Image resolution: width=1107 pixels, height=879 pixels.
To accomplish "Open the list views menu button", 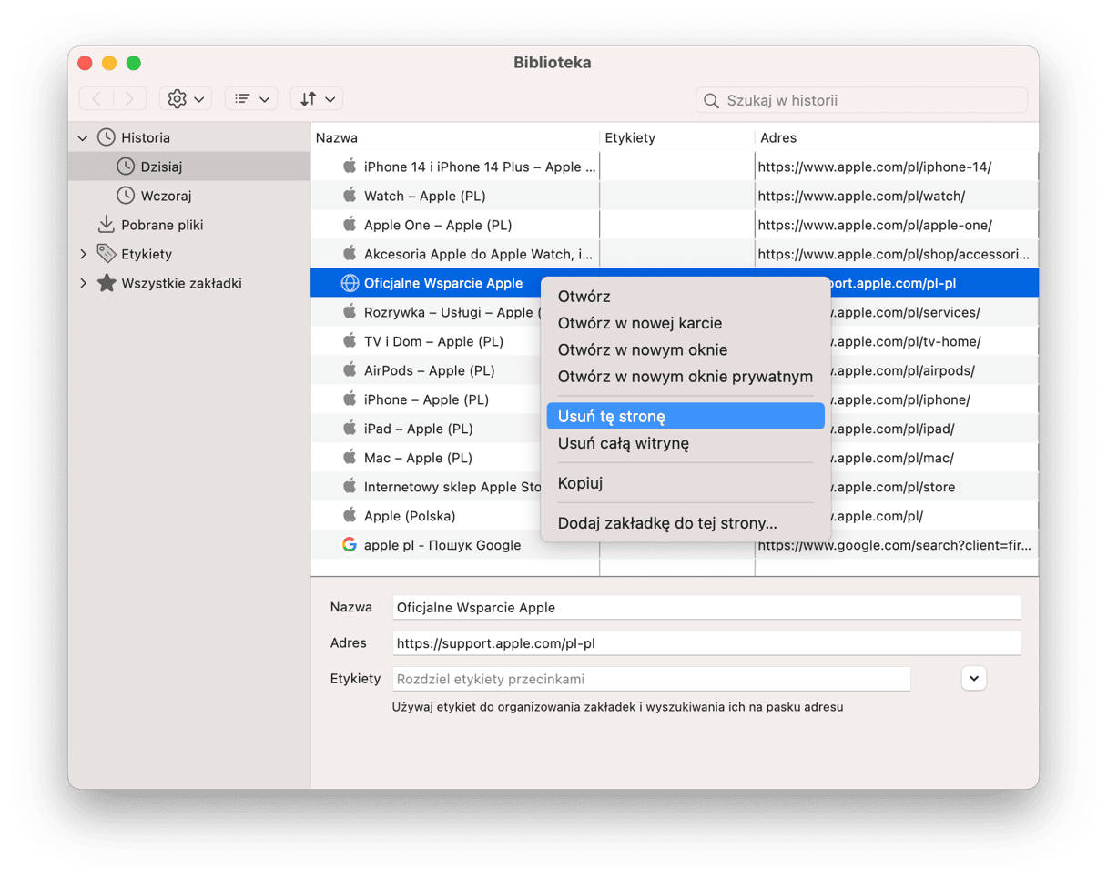I will click(x=250, y=98).
